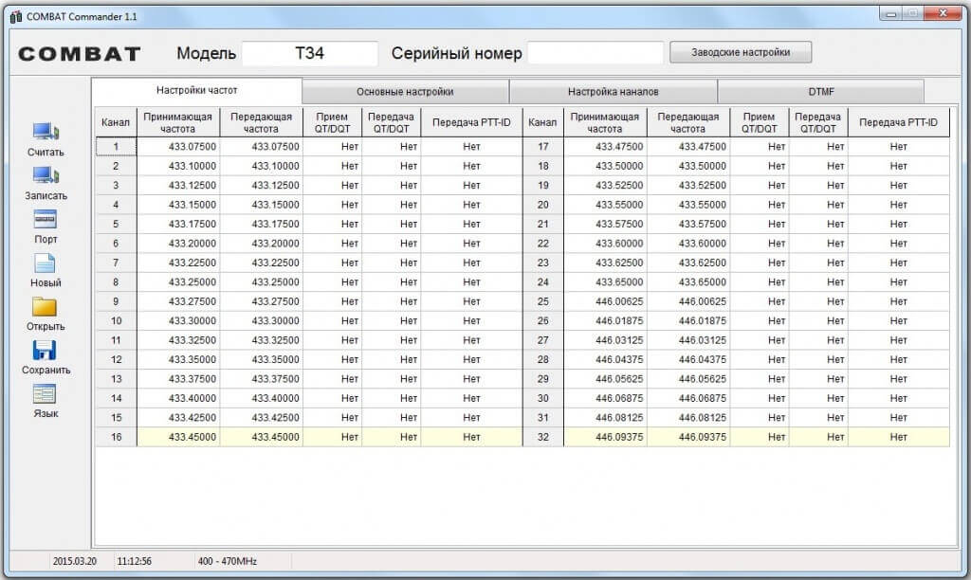The image size is (971, 580).
Task: Click transmit frequency 446.05625 of channel 29
Action: coord(688,379)
